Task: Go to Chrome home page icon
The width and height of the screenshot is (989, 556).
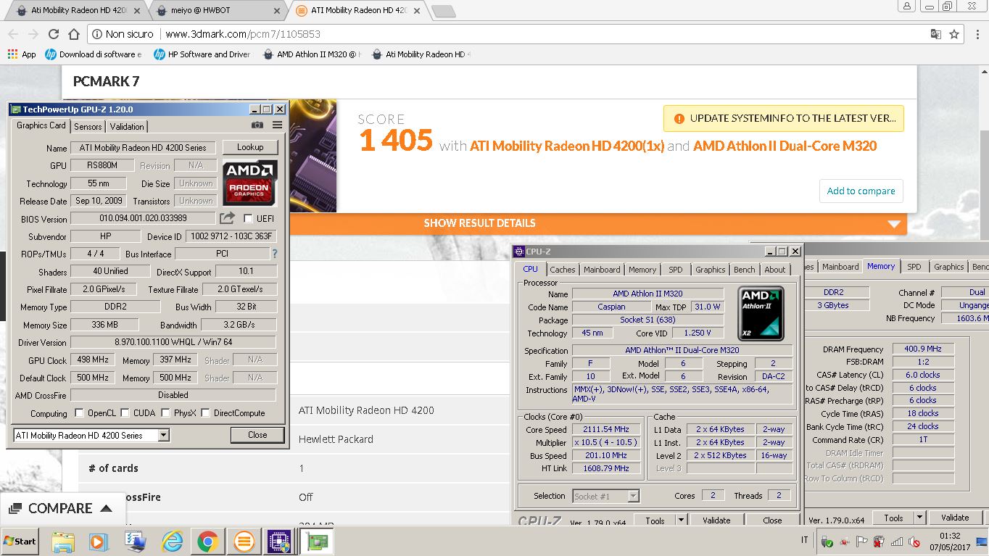Action: click(x=73, y=34)
